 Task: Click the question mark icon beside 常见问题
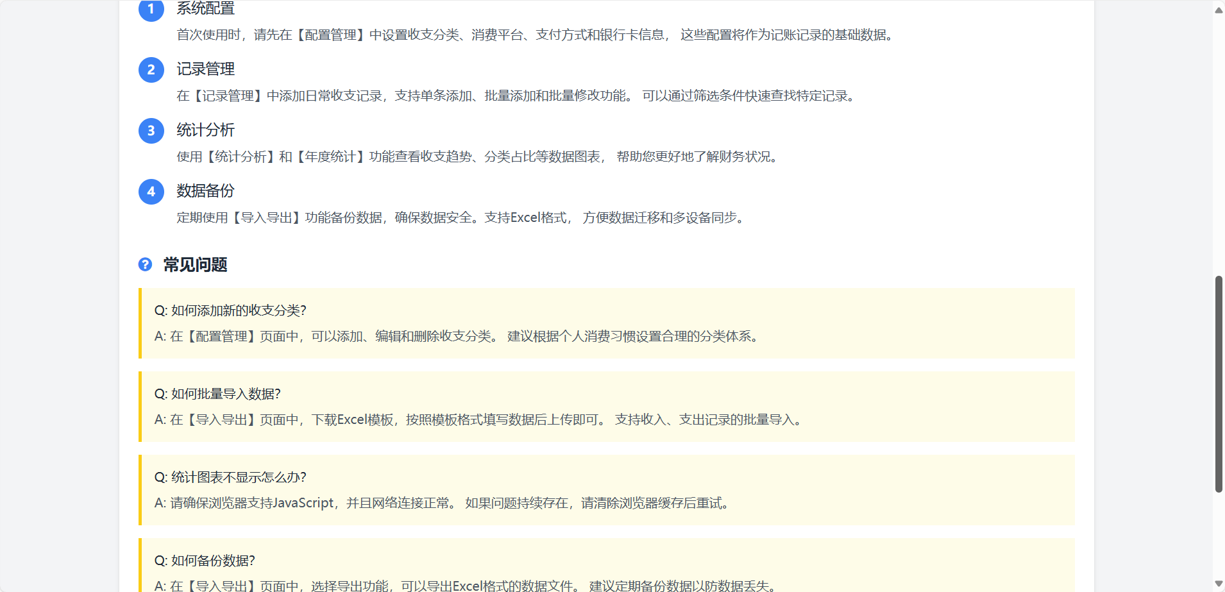pos(146,264)
